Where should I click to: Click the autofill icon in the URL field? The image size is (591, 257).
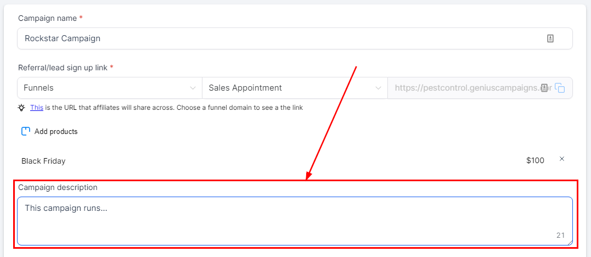click(544, 88)
